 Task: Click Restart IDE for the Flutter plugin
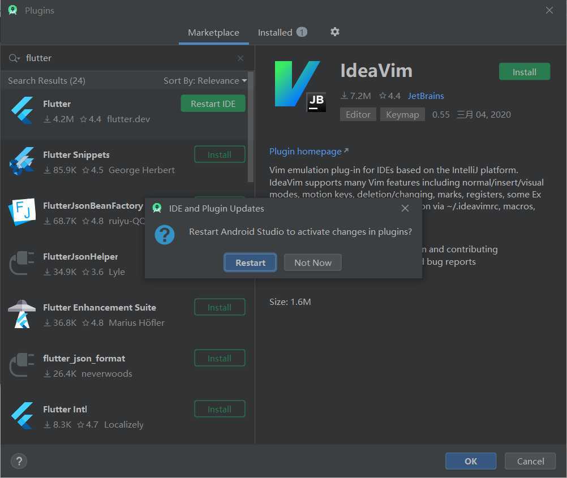coord(213,104)
